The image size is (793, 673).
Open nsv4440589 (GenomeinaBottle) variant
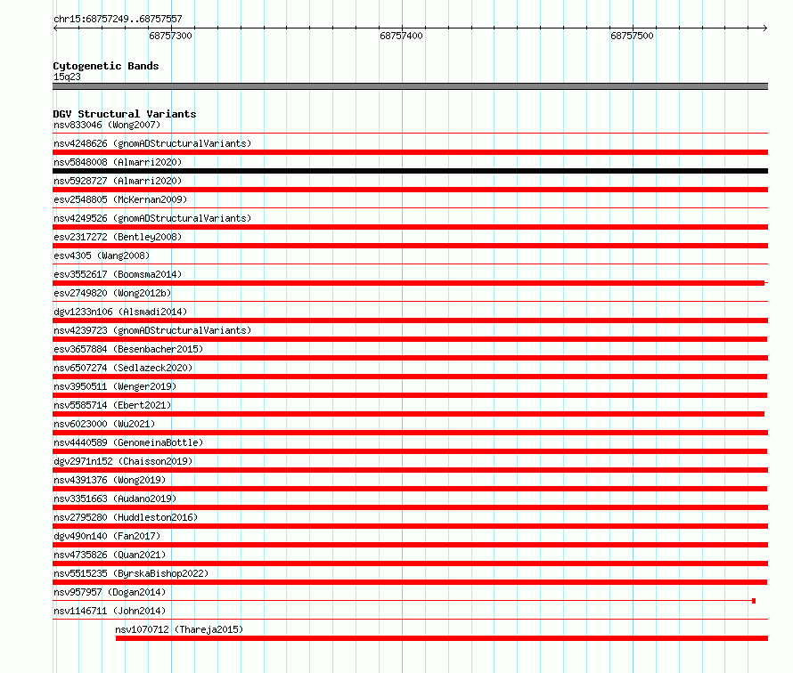(128, 442)
